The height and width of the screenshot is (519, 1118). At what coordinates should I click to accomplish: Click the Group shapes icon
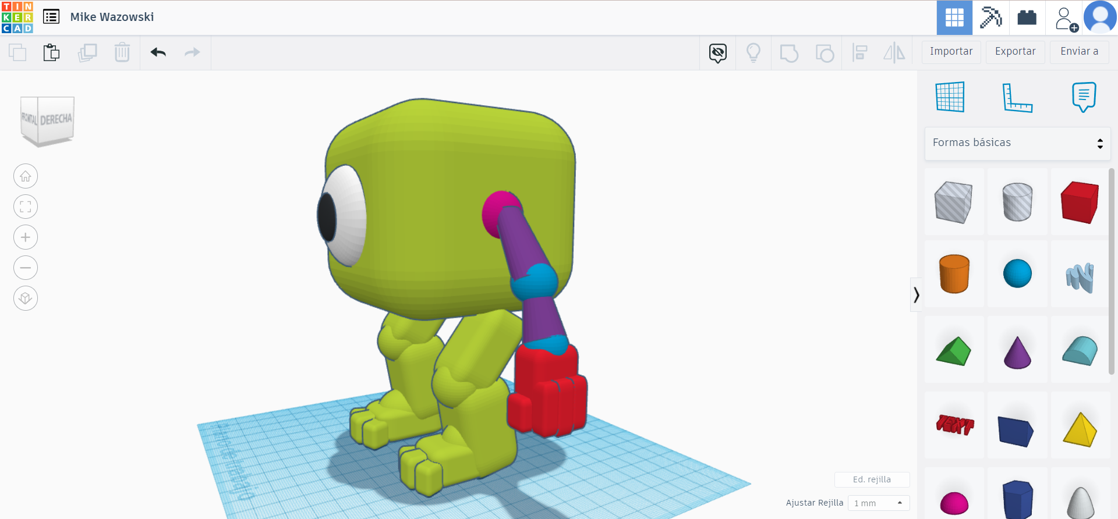(789, 53)
